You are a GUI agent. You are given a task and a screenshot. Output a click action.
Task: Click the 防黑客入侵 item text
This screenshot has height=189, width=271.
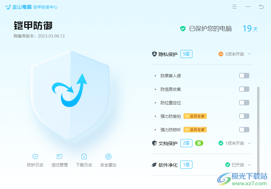(171, 76)
